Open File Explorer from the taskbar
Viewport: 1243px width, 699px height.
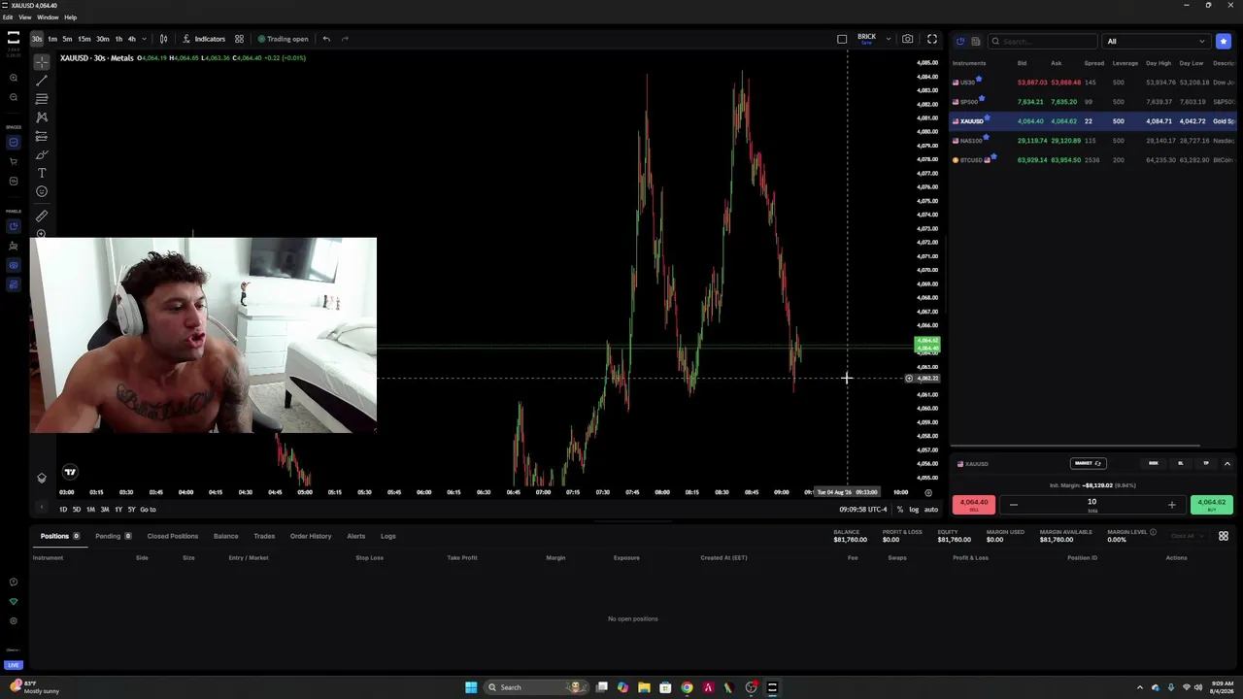click(x=644, y=687)
